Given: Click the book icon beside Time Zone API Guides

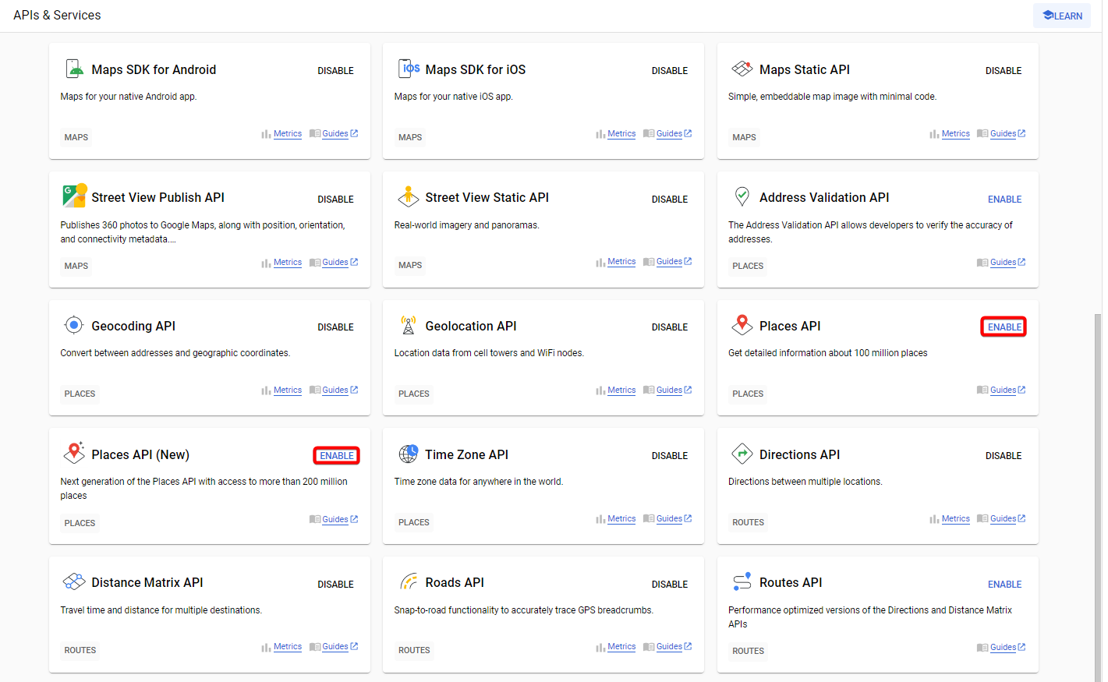Looking at the screenshot, I should coord(649,519).
